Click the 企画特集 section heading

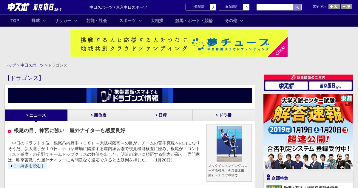point(280,178)
